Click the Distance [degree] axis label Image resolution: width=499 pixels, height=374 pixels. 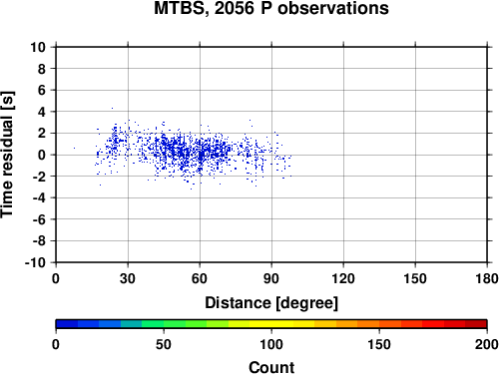pos(271,303)
